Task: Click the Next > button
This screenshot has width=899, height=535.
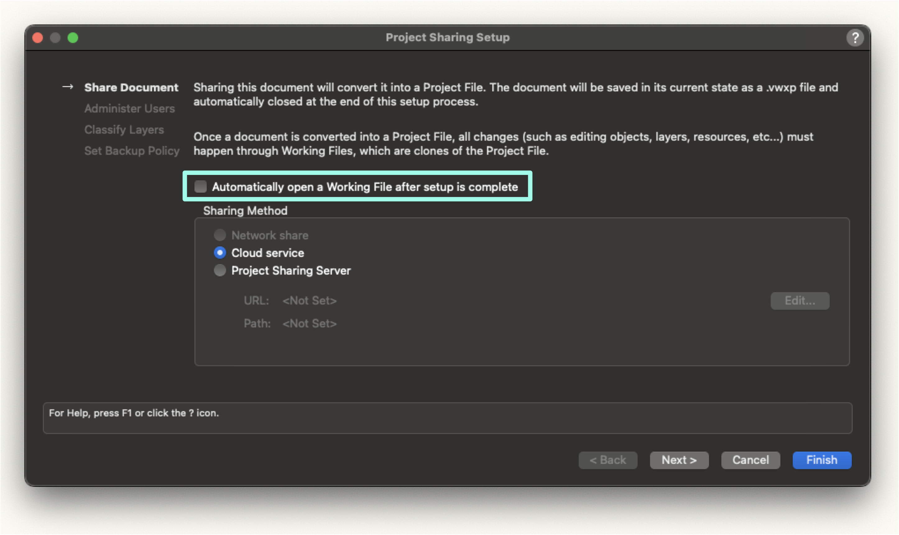Action: coord(679,460)
